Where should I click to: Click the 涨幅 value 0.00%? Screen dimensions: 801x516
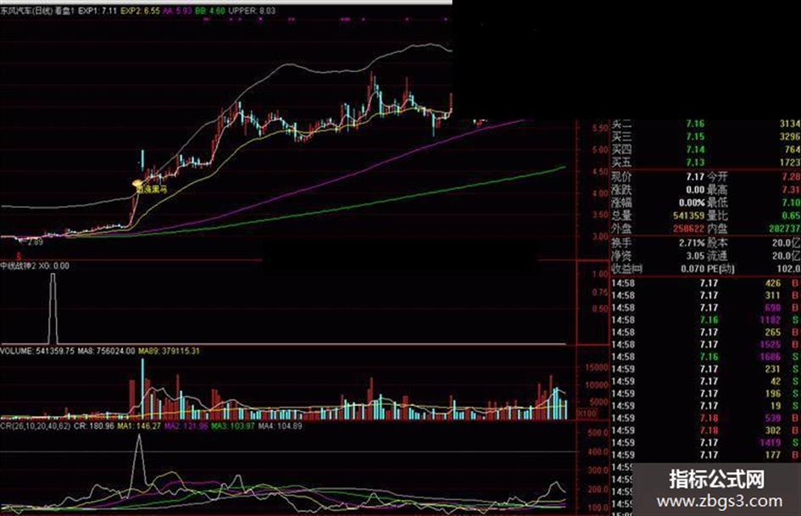[x=692, y=203]
